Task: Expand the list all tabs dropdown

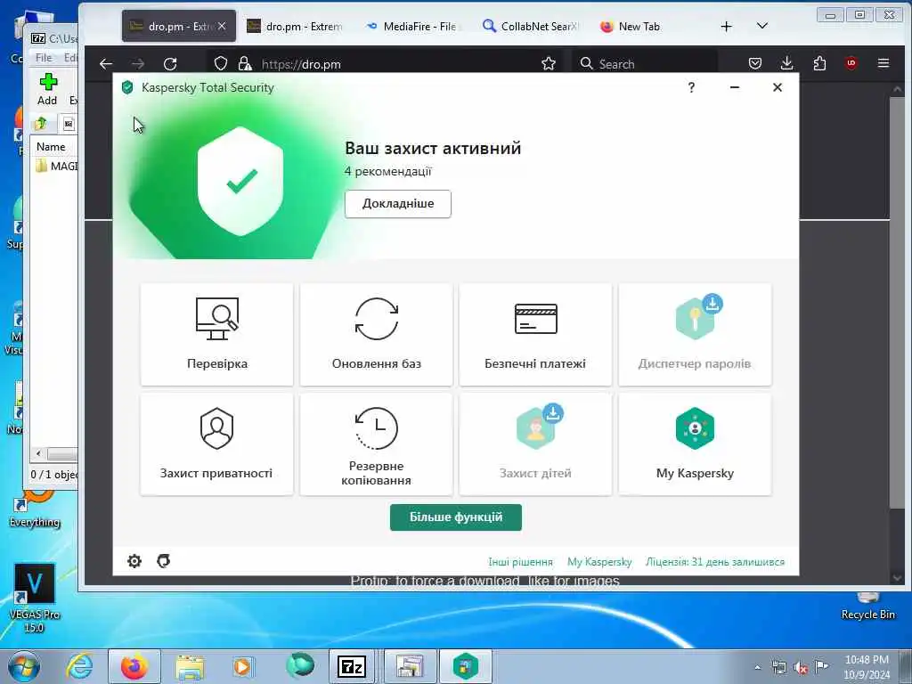Action: point(762,26)
